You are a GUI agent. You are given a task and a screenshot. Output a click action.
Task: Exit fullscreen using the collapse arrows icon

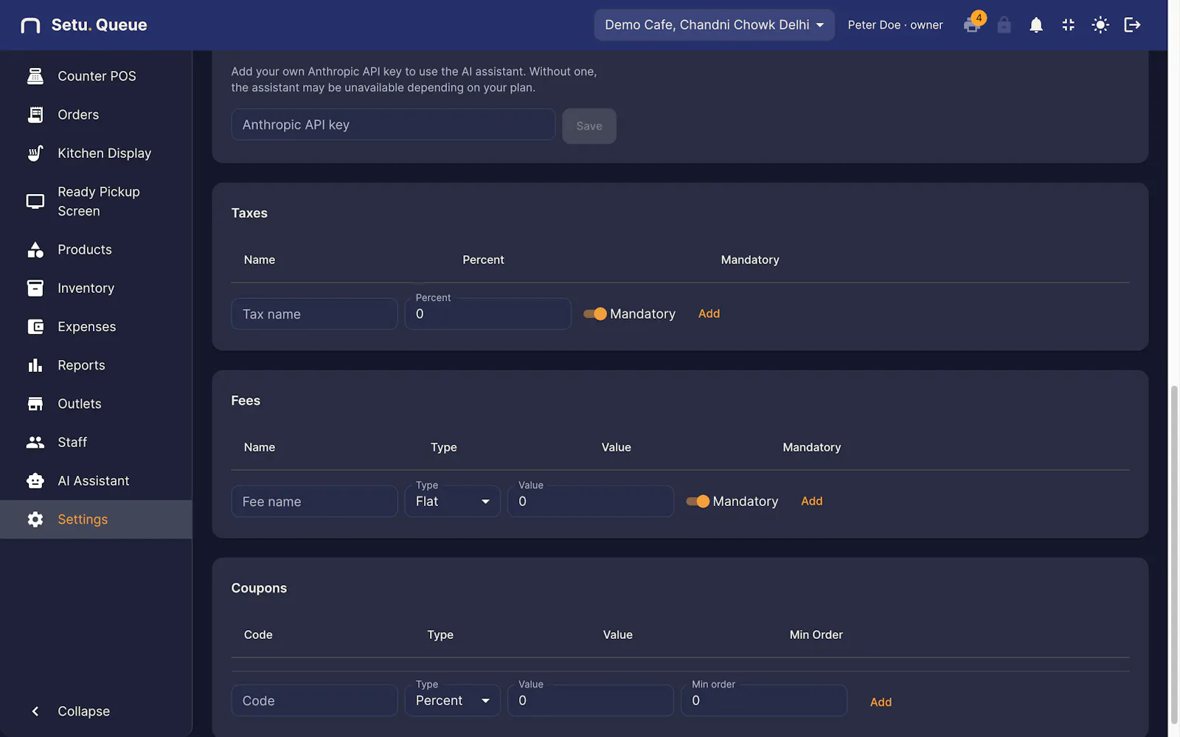pos(1068,25)
